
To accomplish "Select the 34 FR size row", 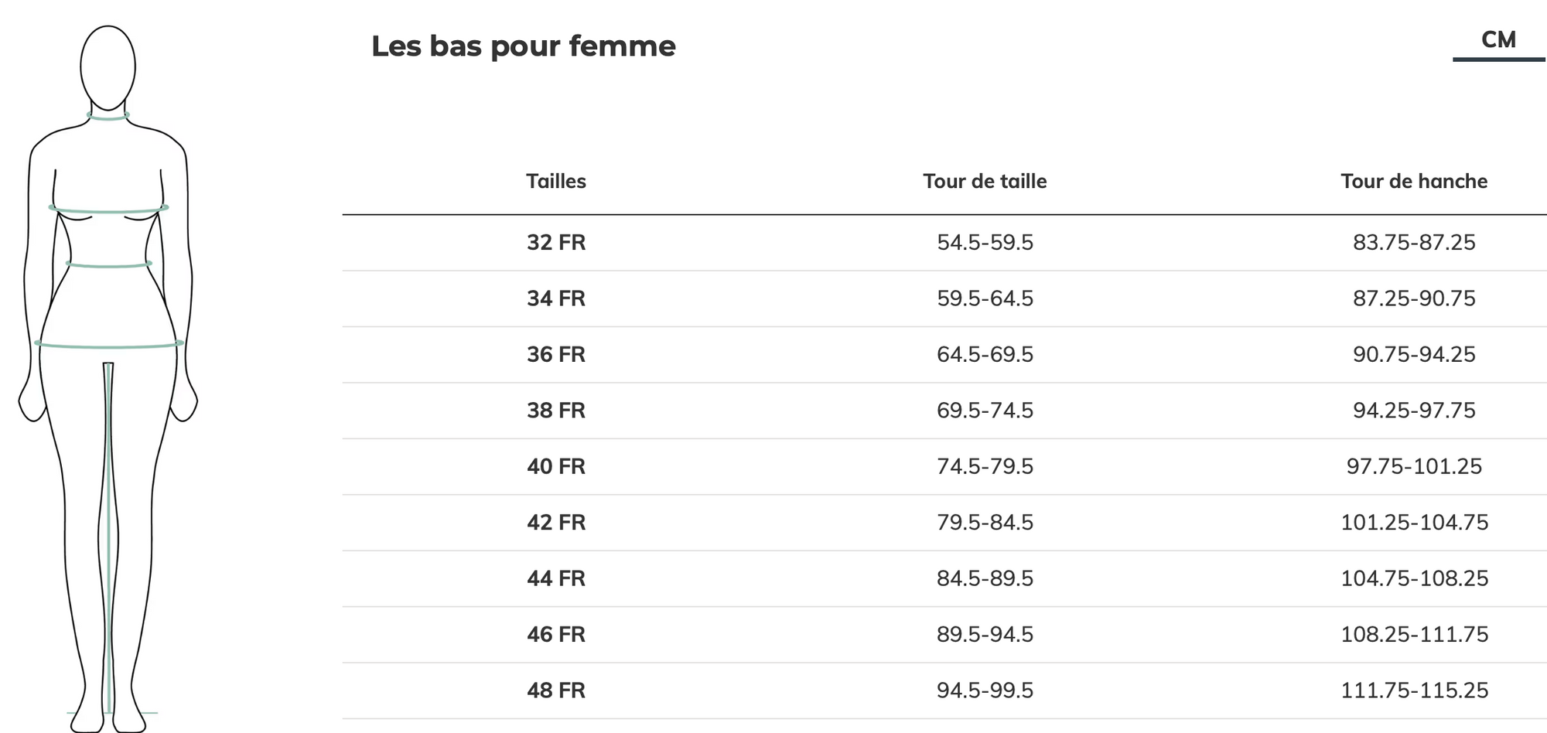I will [944, 298].
